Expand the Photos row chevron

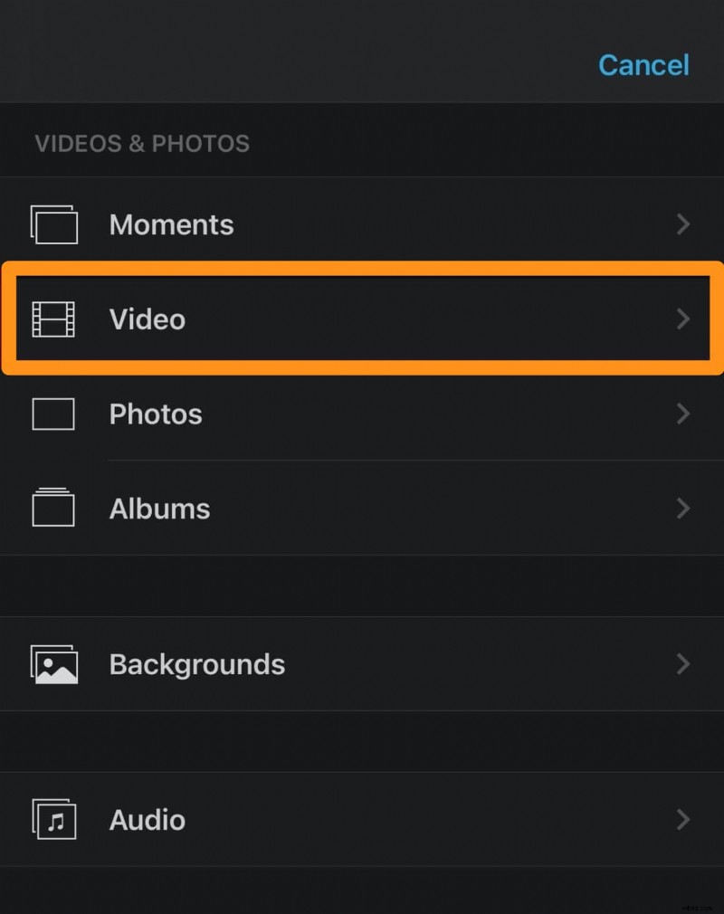point(683,414)
